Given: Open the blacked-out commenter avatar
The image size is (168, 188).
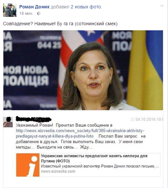Looking at the screenshot, I should point(8,122).
